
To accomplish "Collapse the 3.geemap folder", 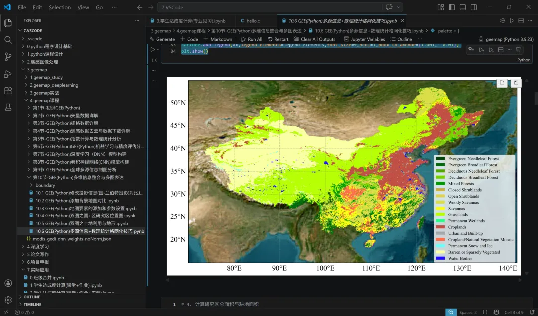I will (x=23, y=69).
